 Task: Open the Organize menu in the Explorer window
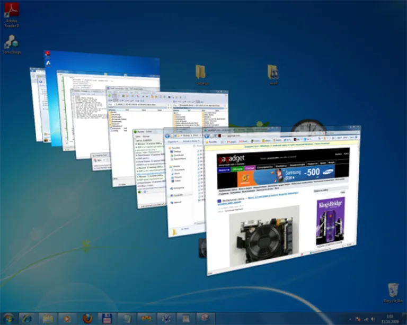pos(173,141)
